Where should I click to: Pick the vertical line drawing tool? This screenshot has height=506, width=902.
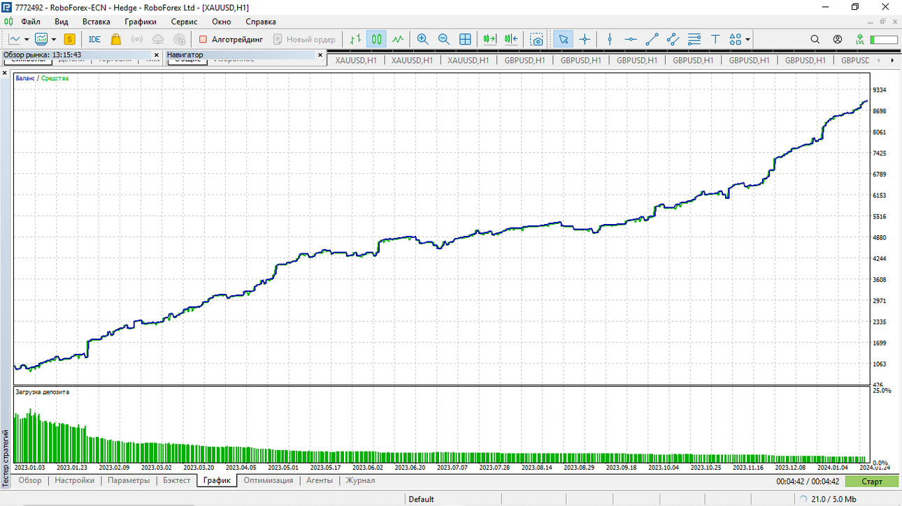[610, 39]
